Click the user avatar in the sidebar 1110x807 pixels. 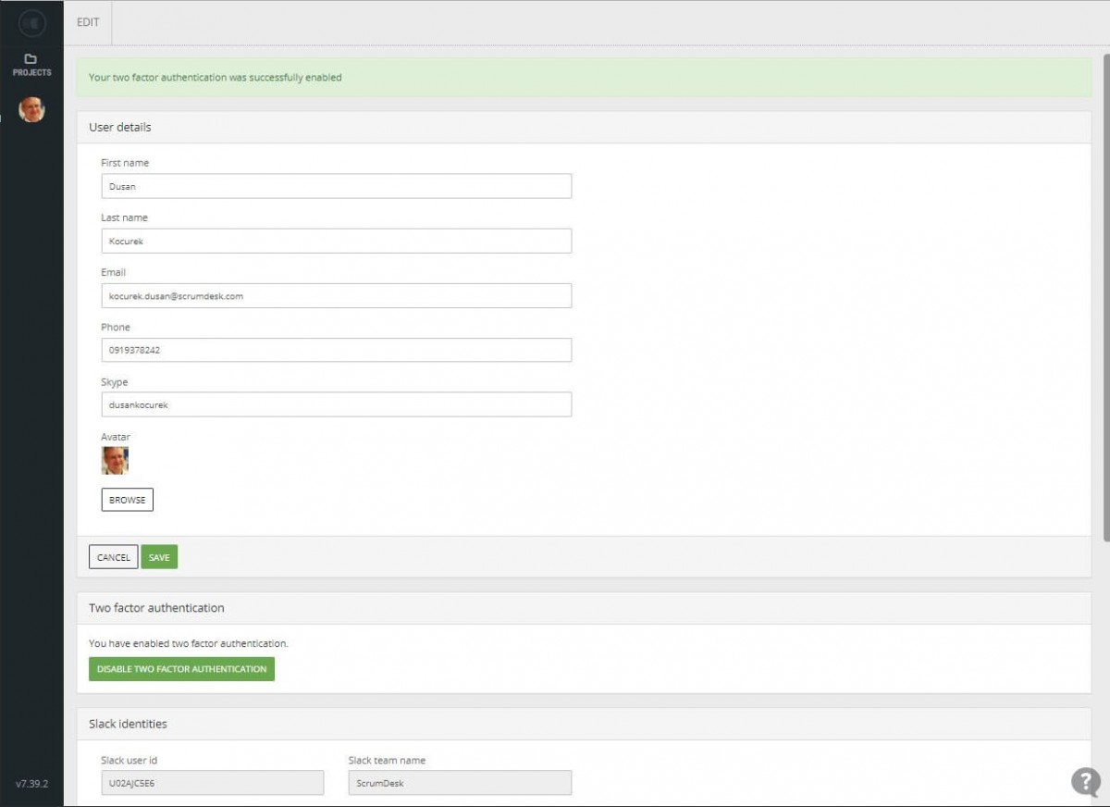(31, 110)
